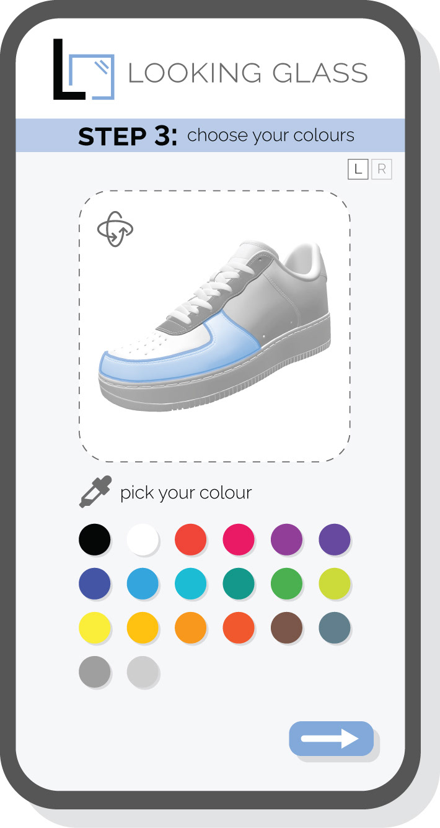Screen dimensions: 440x828
Task: Select the lime green colour swatch
Action: (x=335, y=584)
